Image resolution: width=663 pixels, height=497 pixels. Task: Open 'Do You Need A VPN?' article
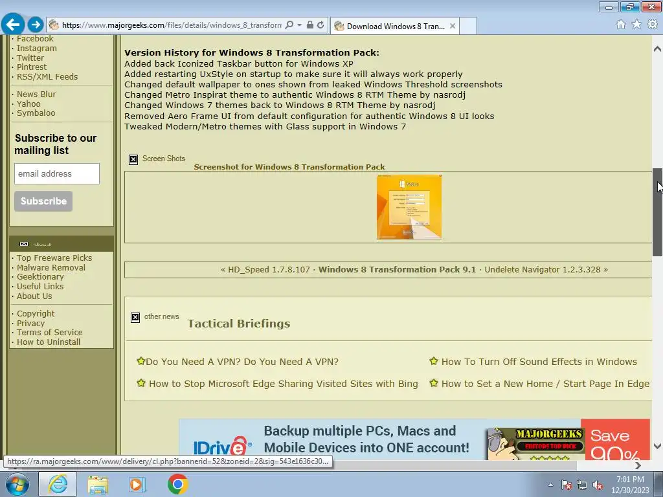242,362
